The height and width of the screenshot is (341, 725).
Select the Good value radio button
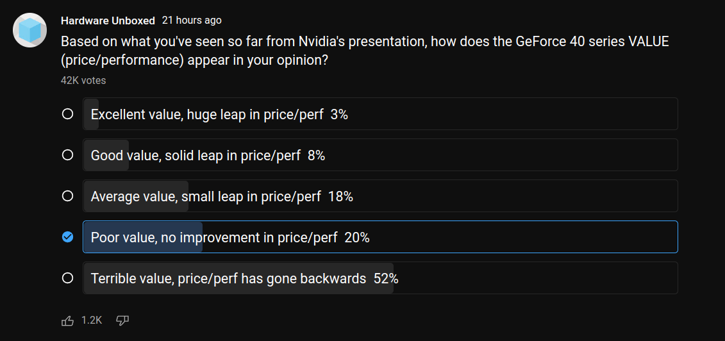(67, 155)
